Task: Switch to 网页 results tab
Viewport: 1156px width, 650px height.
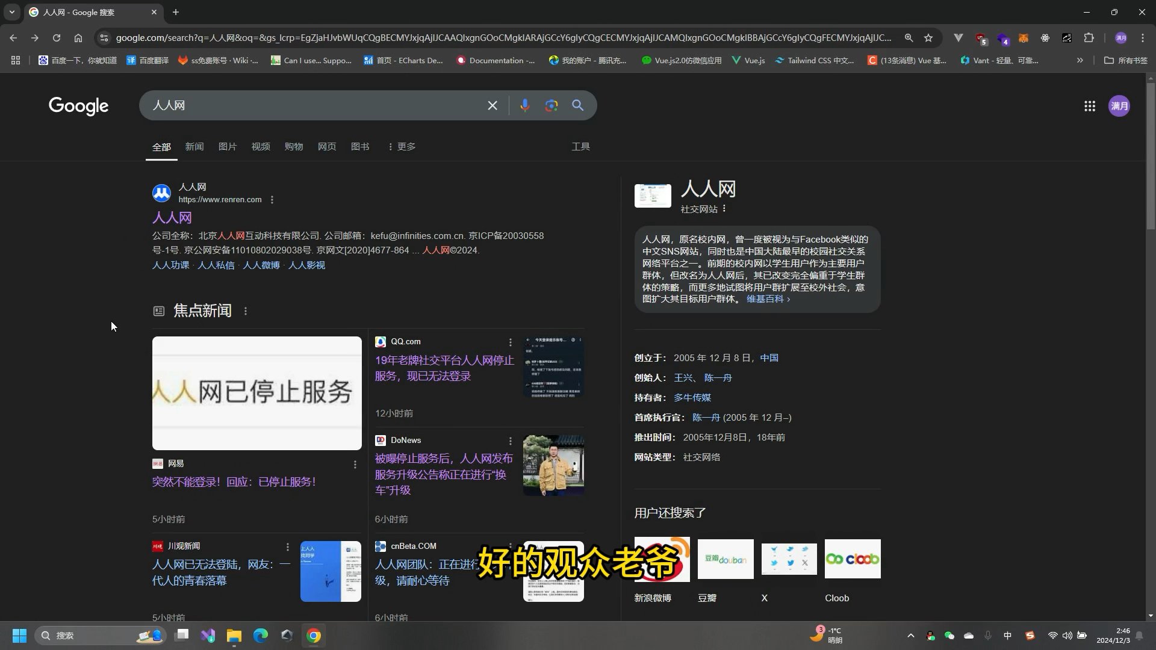Action: (327, 146)
